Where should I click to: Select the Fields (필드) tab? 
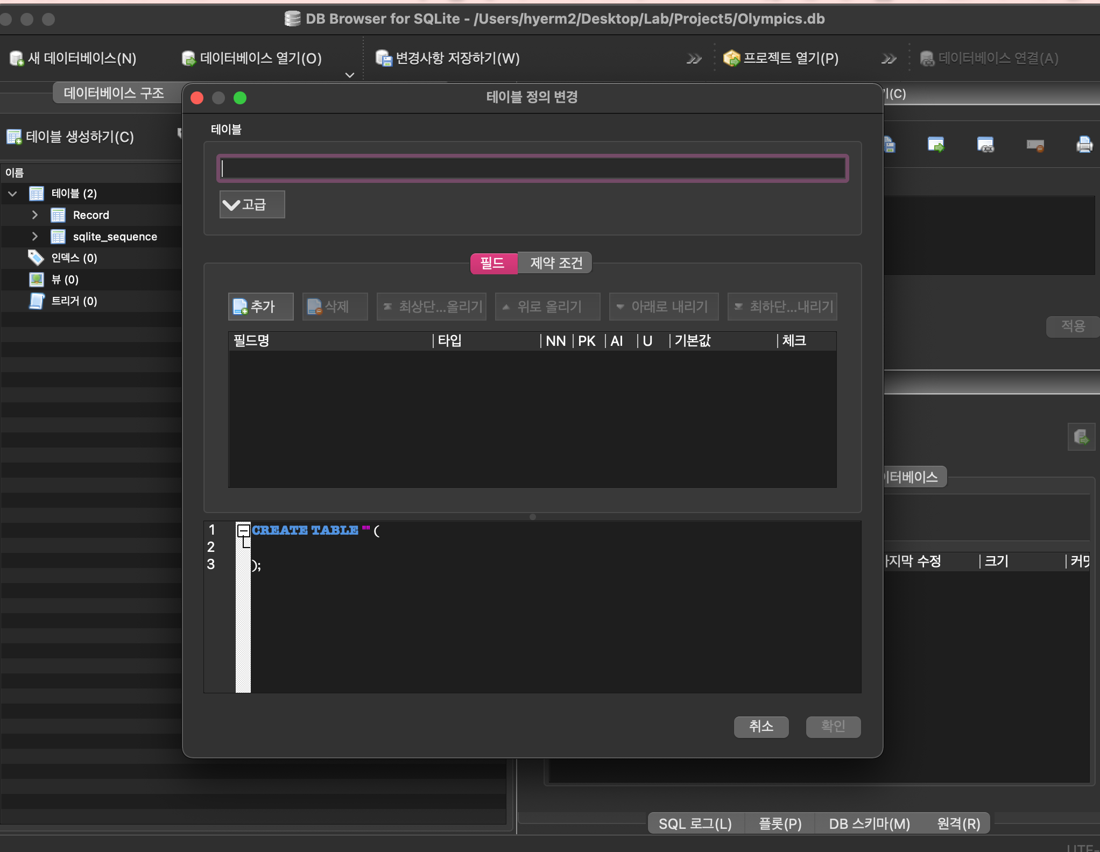pos(492,263)
